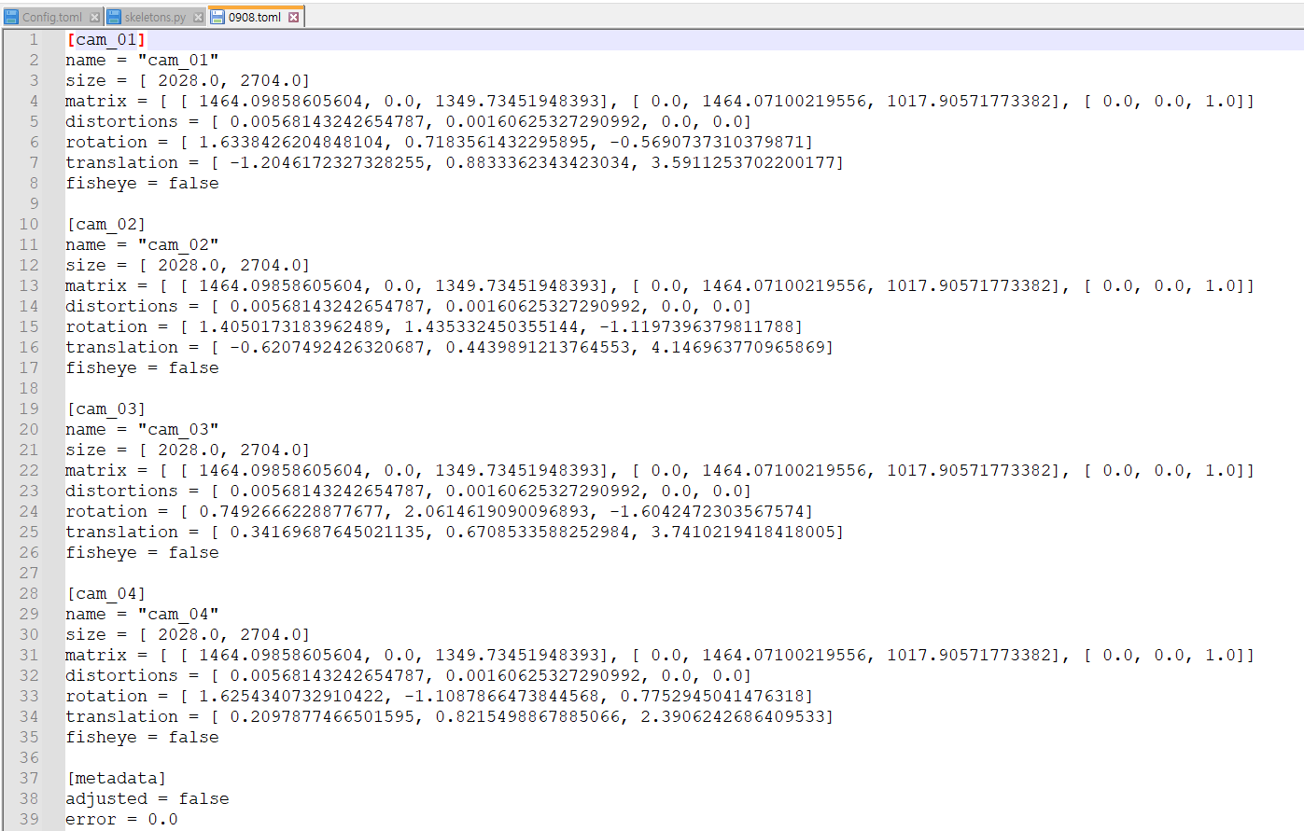1304x831 pixels.
Task: Place cursor on the [metadata] section header
Action: (x=117, y=778)
